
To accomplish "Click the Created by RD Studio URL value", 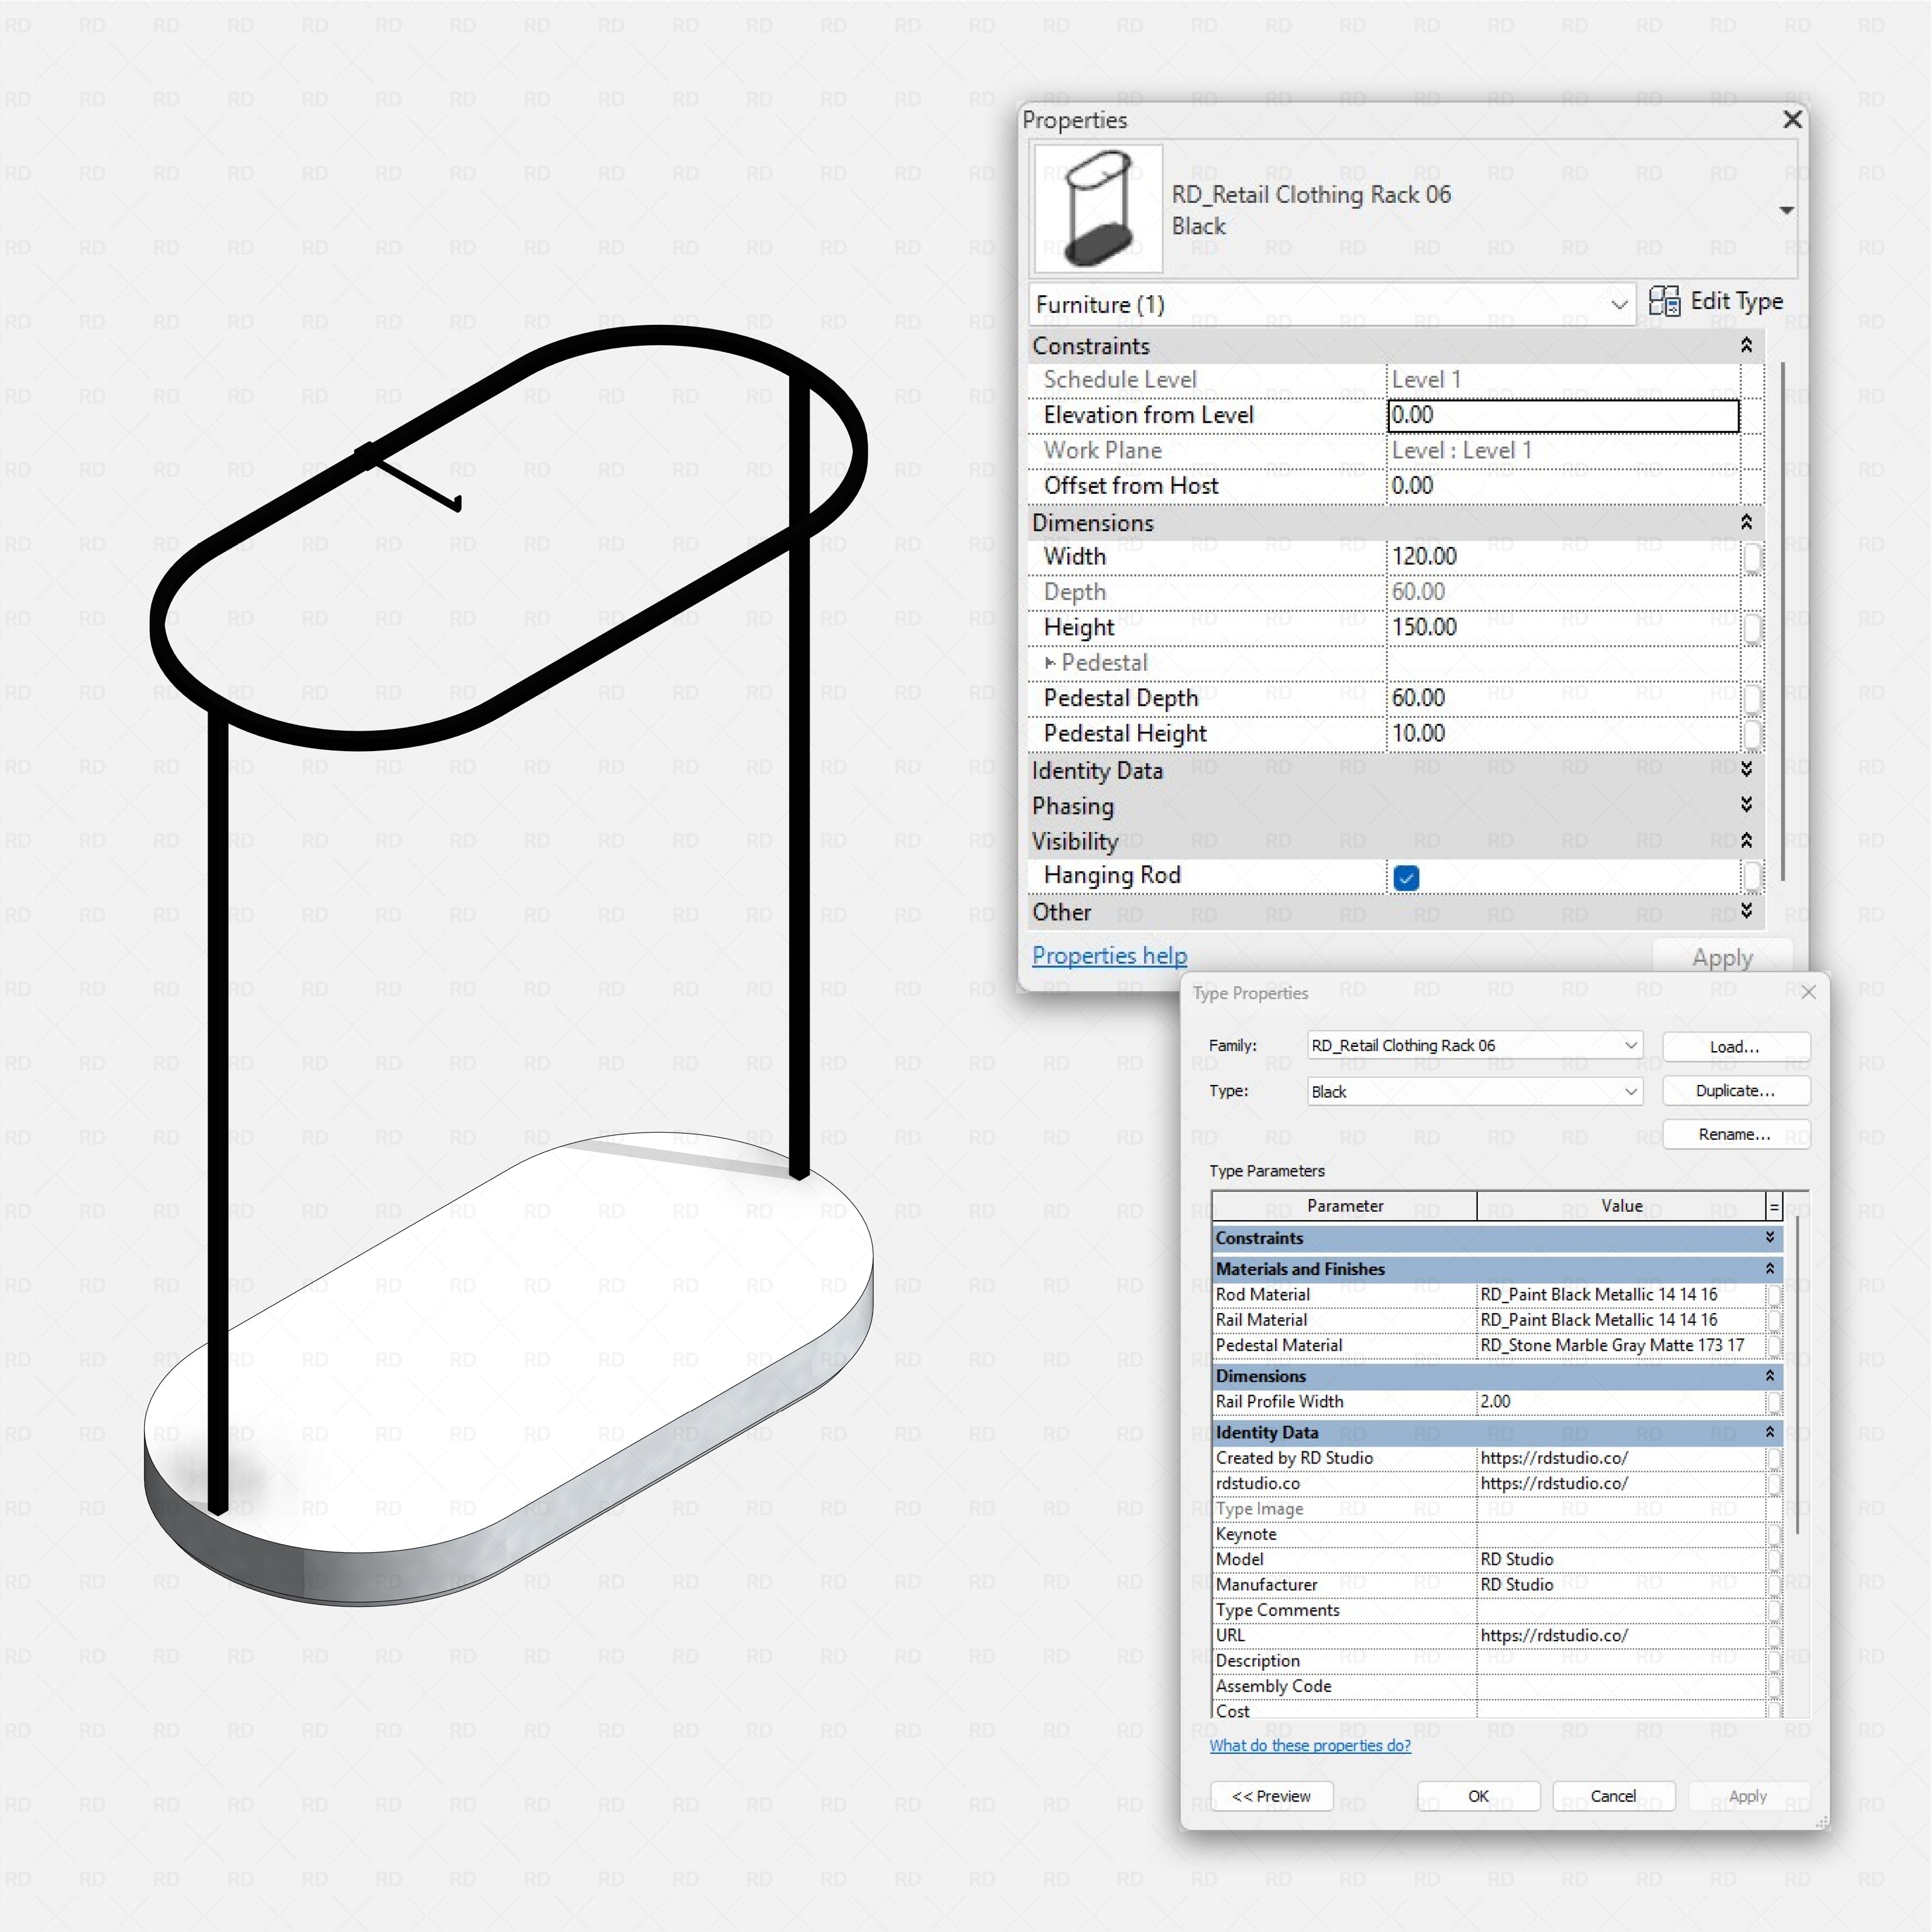I will point(1621,1459).
